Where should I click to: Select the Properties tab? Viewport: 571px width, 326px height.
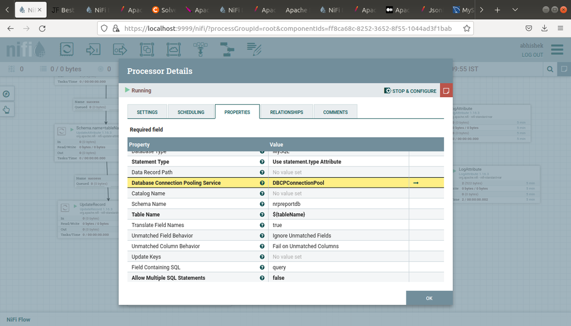(237, 112)
